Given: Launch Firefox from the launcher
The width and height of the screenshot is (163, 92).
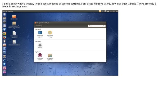Looking at the screenshot, I should point(5,37).
